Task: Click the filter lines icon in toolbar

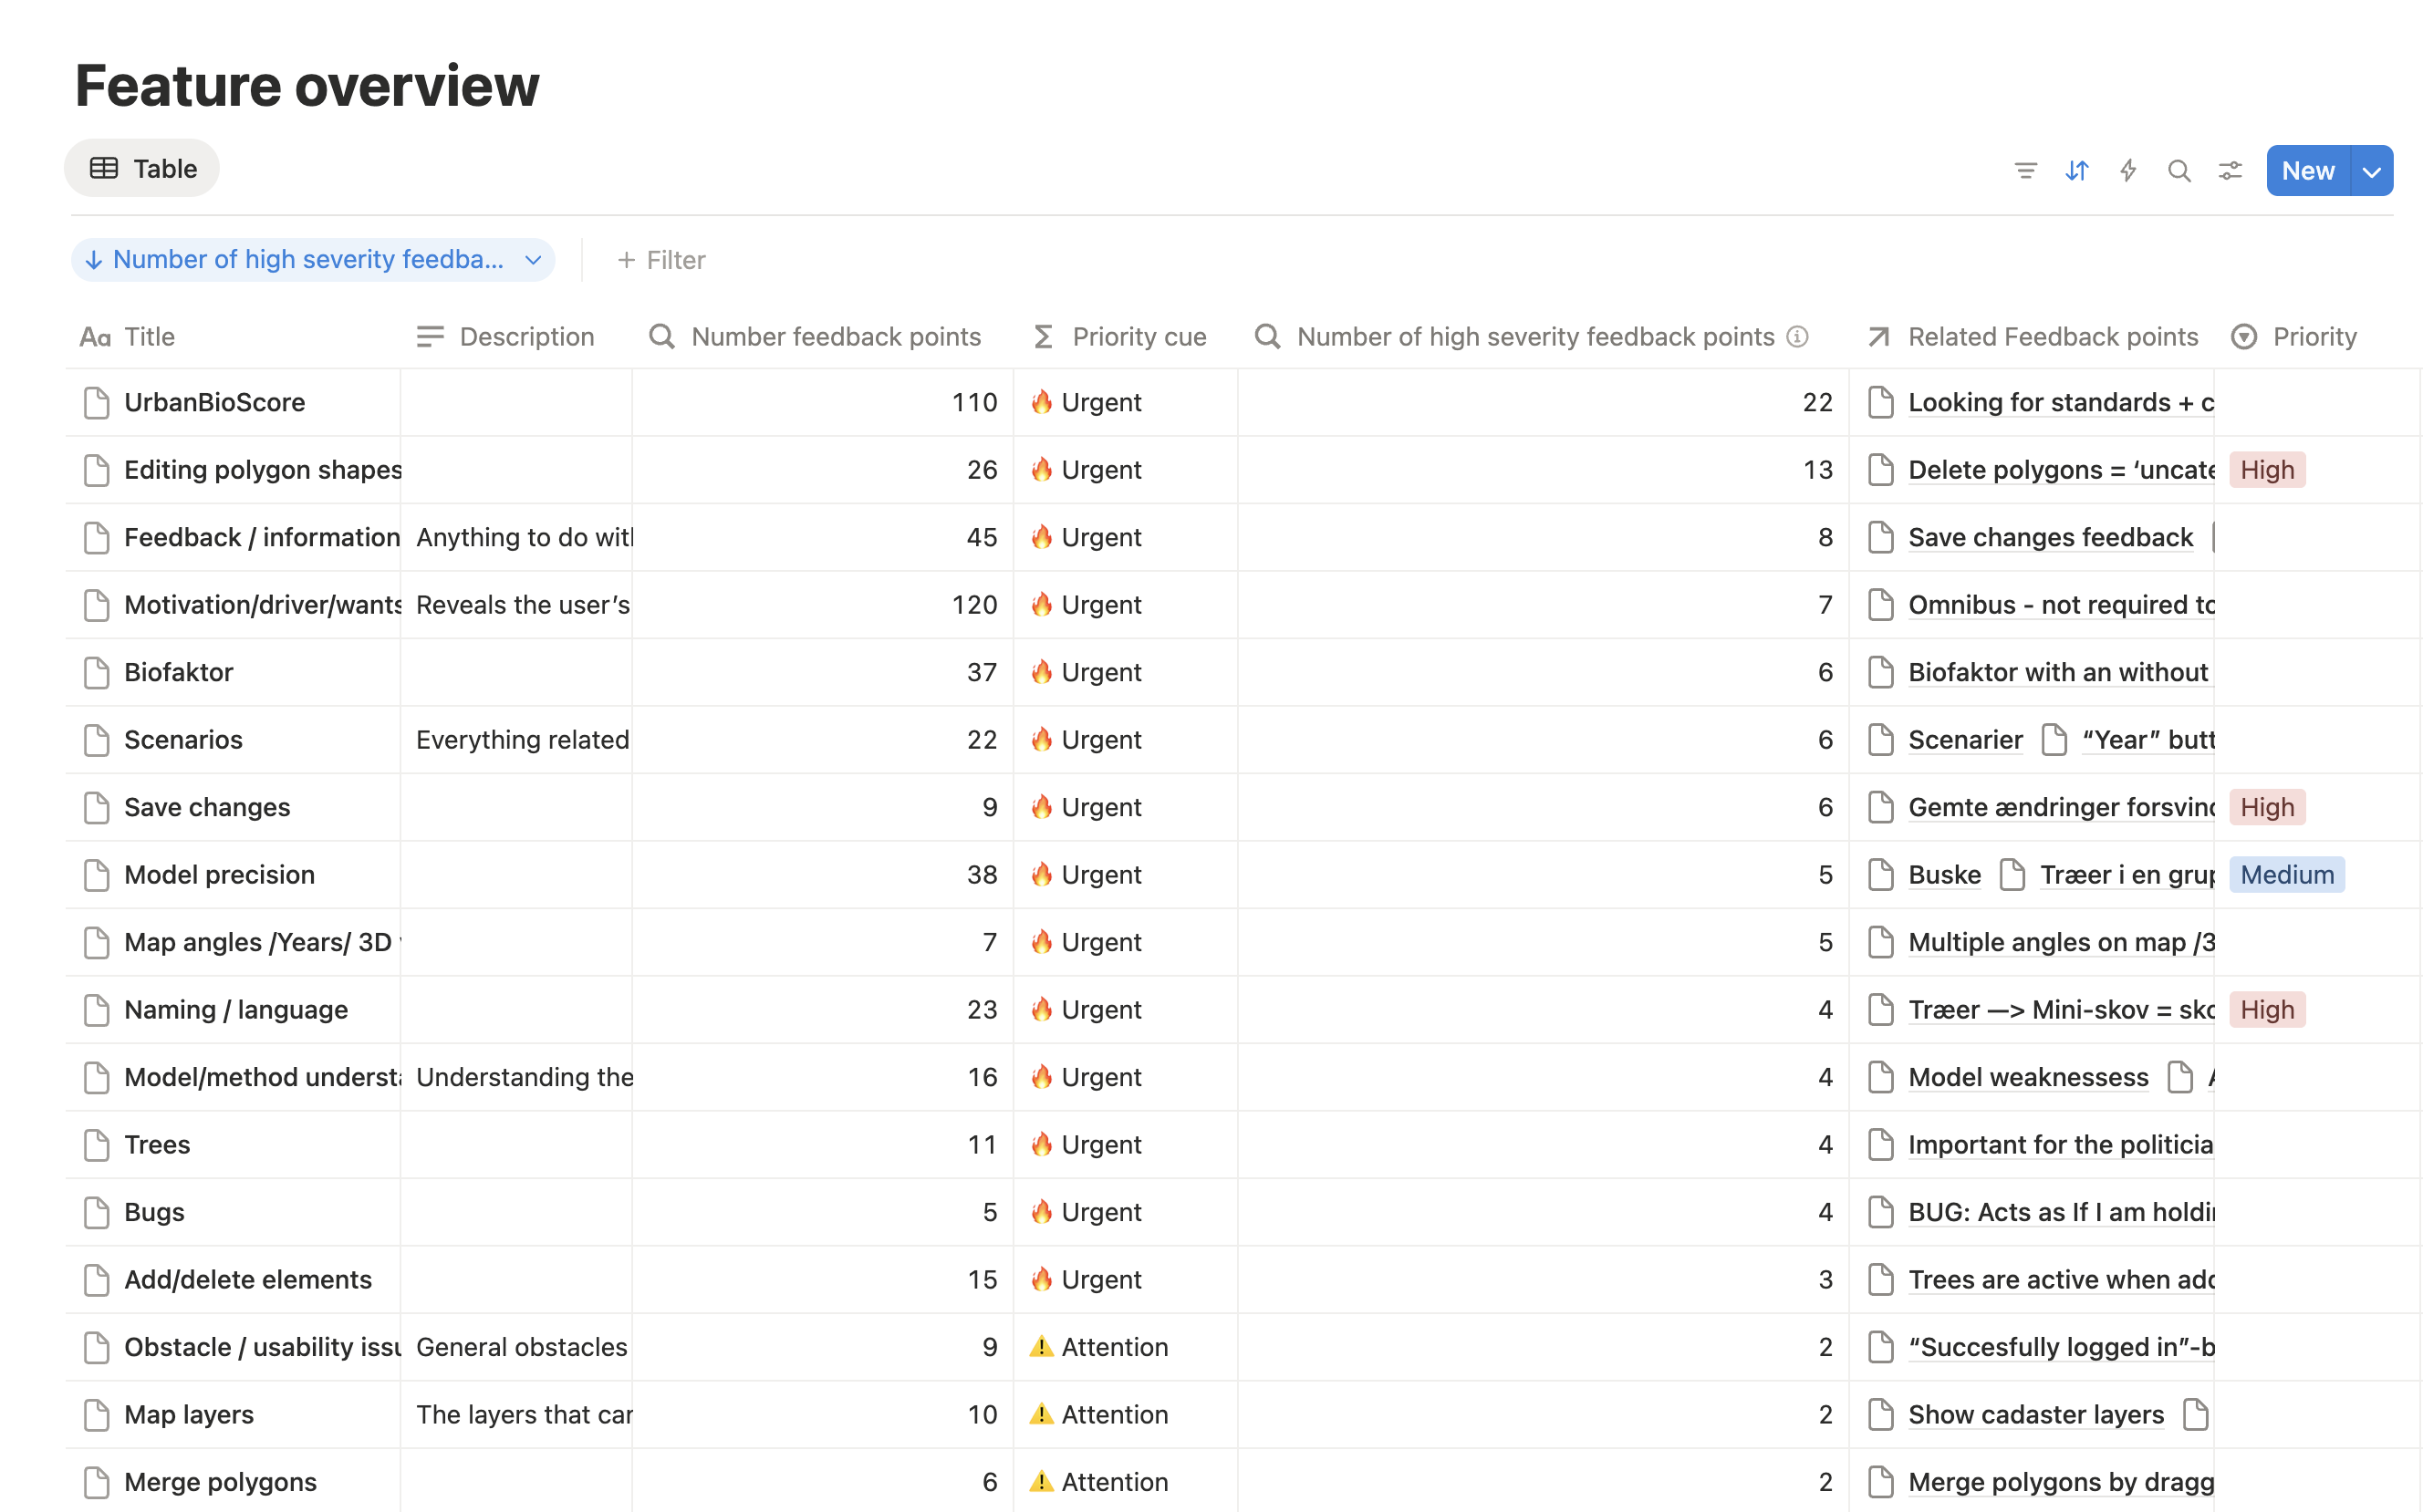Action: pos(2025,171)
